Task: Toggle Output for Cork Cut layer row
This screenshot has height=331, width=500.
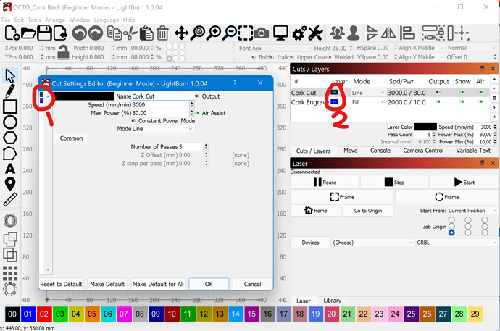Action: tap(438, 93)
